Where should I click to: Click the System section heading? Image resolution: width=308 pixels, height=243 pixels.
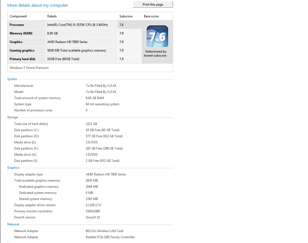pyautogui.click(x=12, y=79)
